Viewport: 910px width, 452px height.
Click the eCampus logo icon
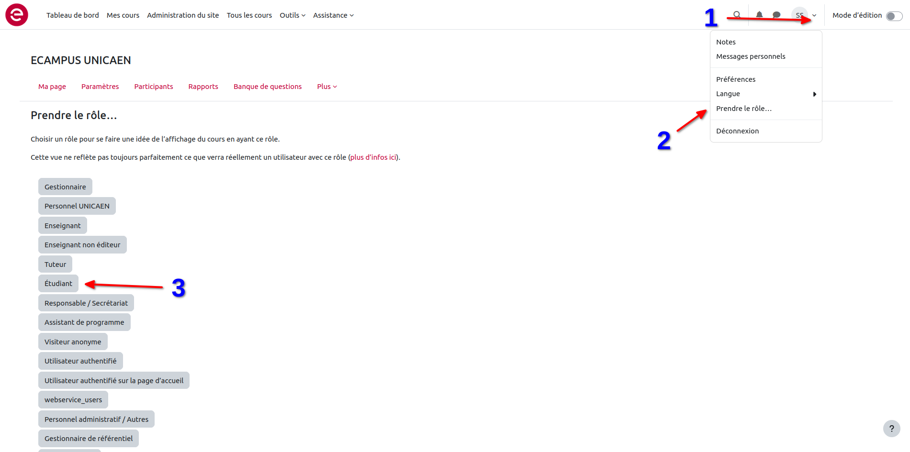[x=17, y=15]
